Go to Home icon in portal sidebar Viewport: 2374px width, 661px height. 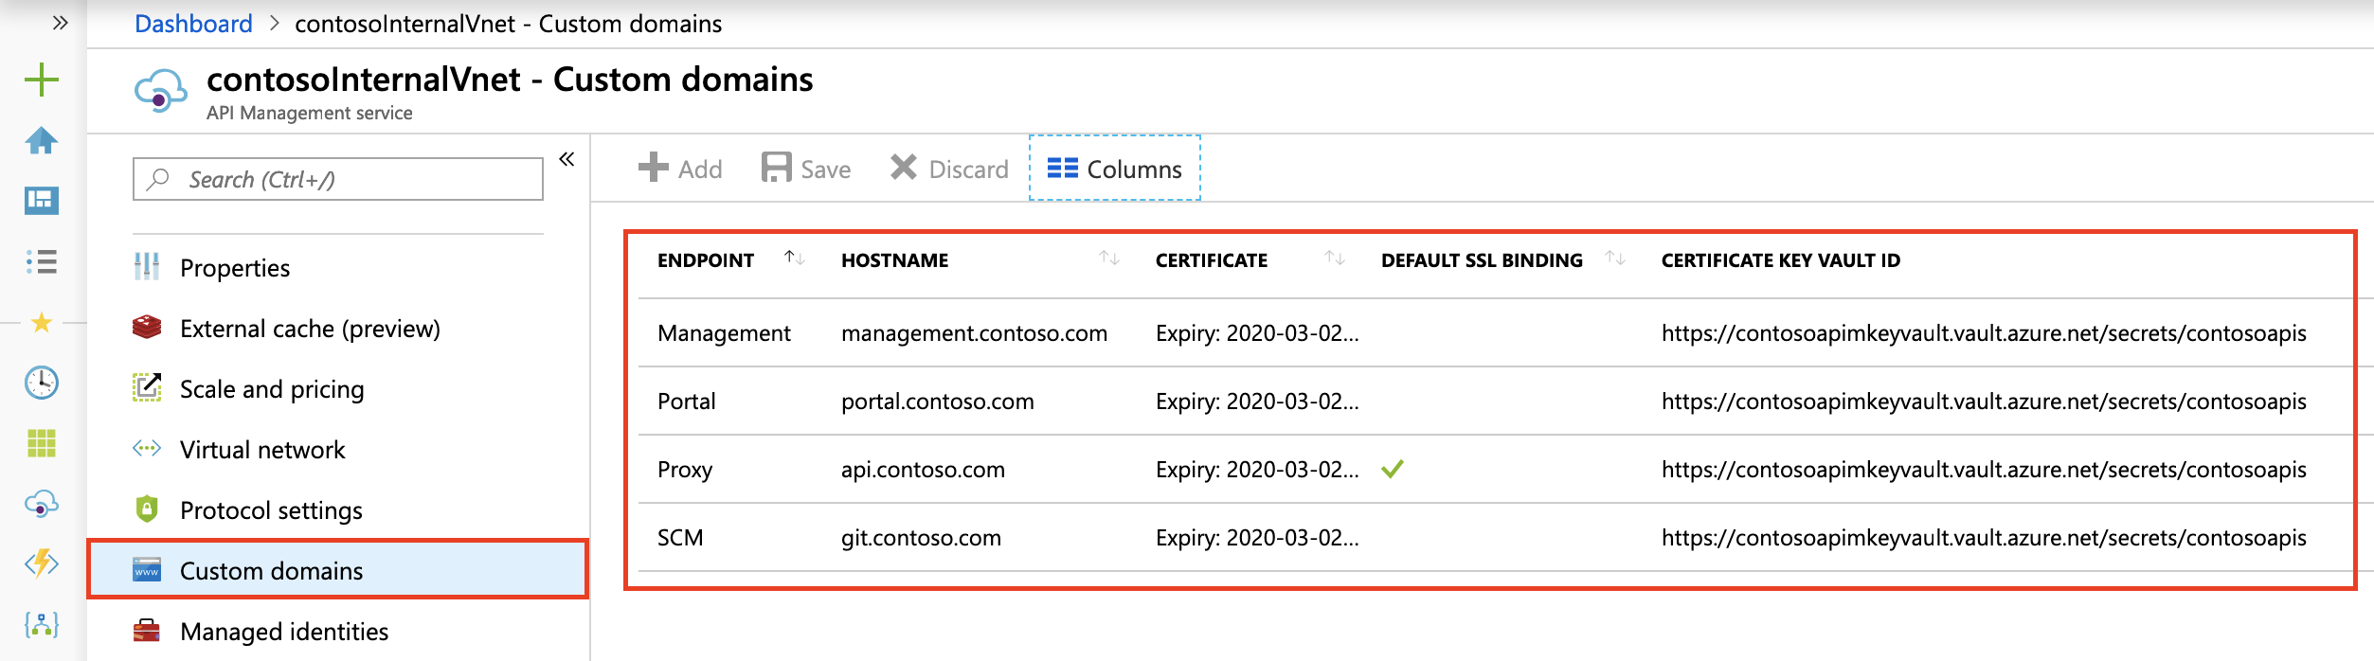42,140
